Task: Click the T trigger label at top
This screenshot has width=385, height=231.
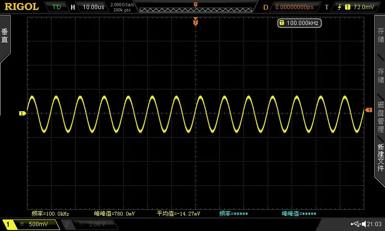Action: (326, 7)
